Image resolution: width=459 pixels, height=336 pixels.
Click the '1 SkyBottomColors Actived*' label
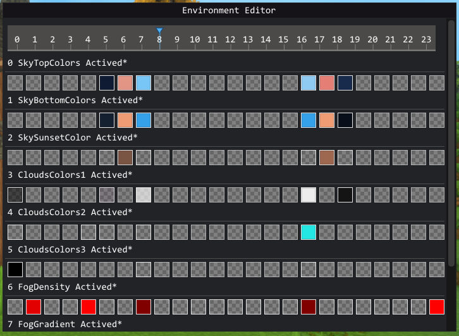tap(75, 100)
